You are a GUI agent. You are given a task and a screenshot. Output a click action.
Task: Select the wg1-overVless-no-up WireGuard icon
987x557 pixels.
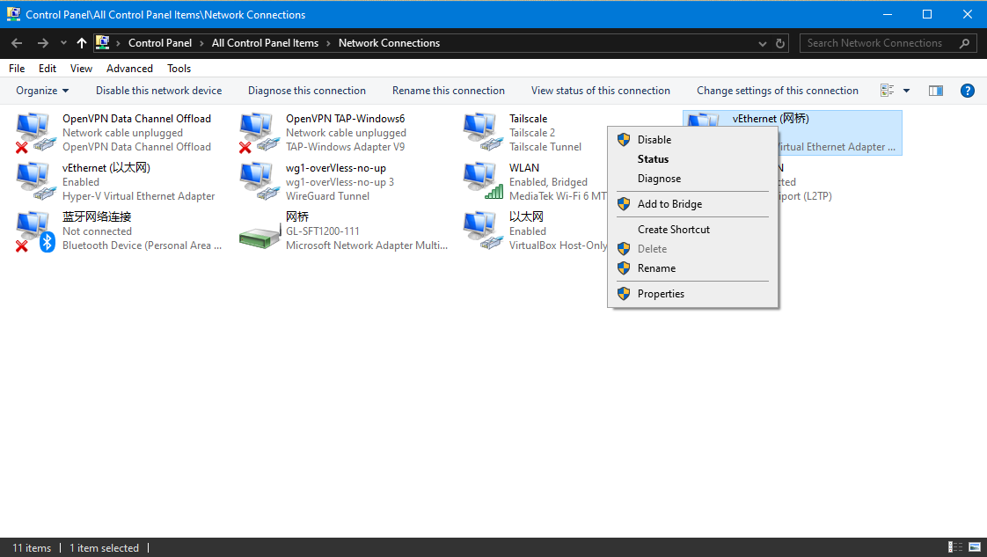pyautogui.click(x=260, y=181)
